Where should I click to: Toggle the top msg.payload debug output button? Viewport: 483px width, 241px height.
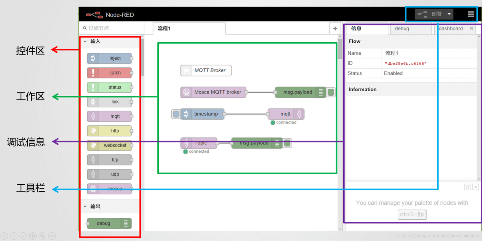(x=331, y=92)
